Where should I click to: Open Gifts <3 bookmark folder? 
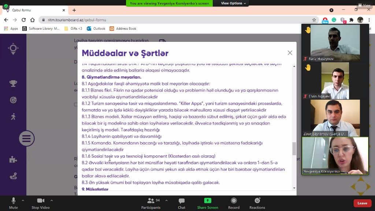(x=73, y=29)
